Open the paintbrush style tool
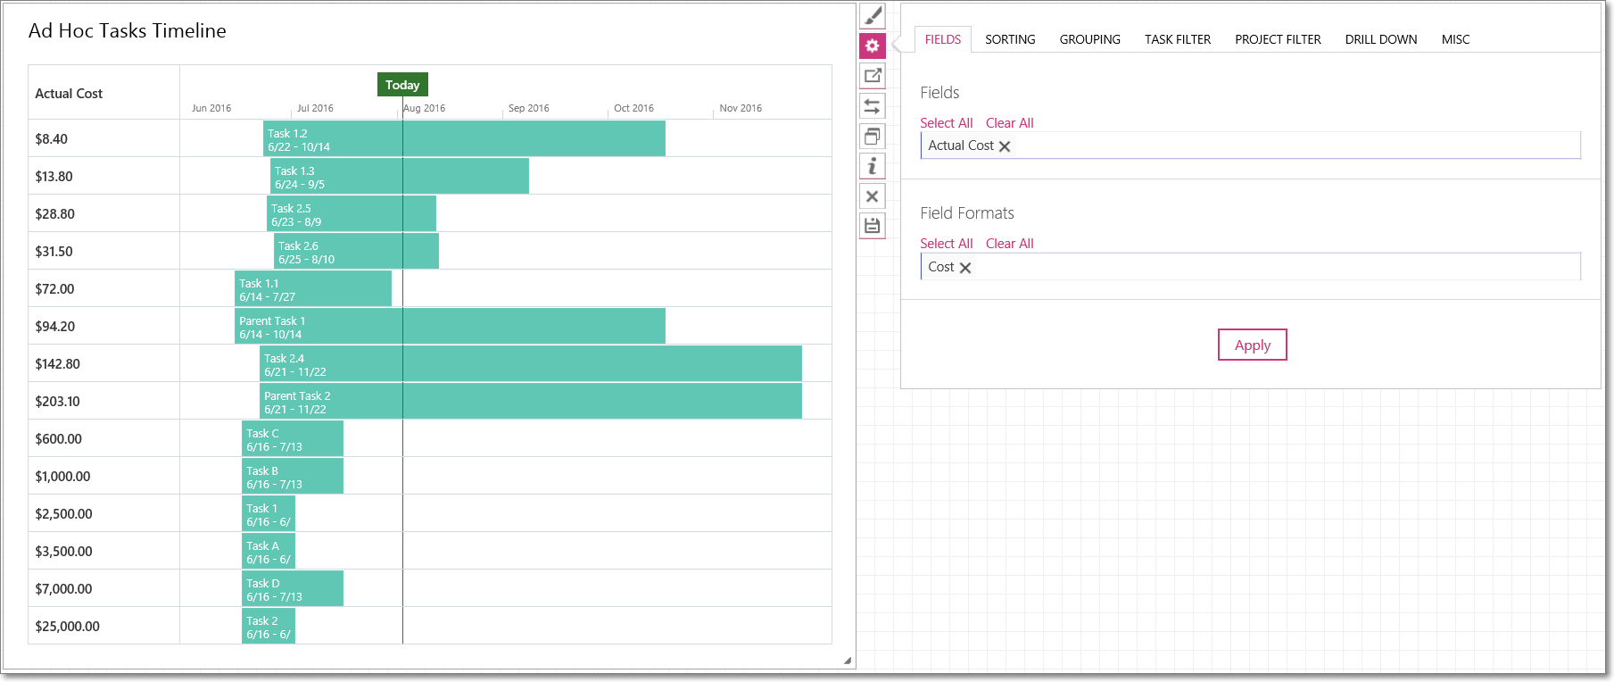 coord(873,16)
